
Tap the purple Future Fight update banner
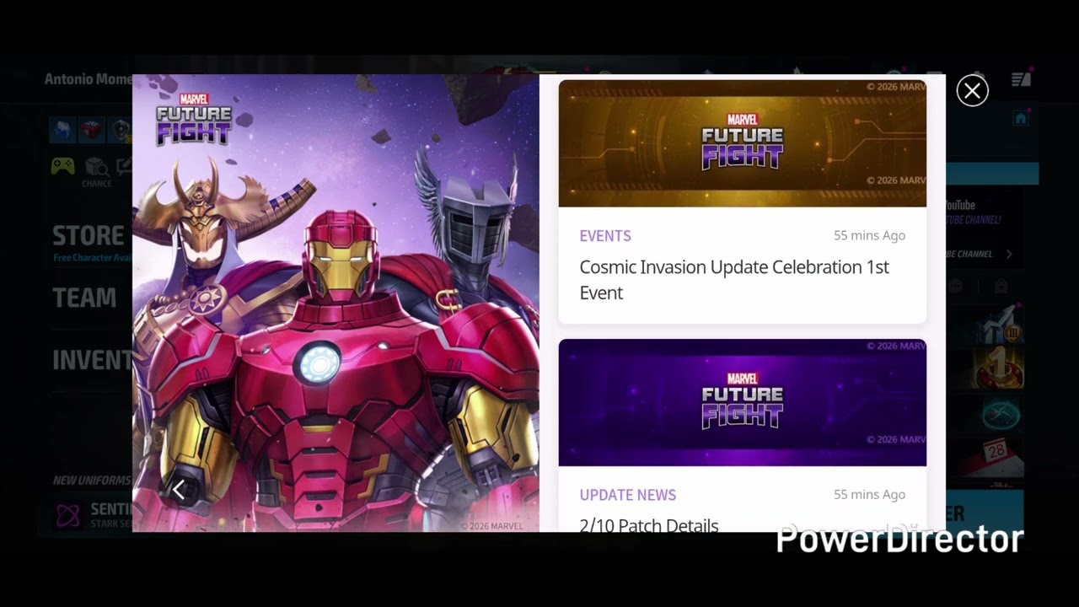[742, 403]
